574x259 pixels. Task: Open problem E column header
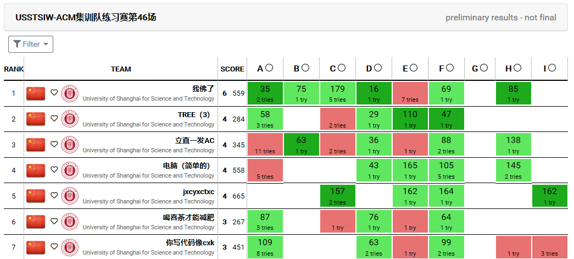[410, 69]
